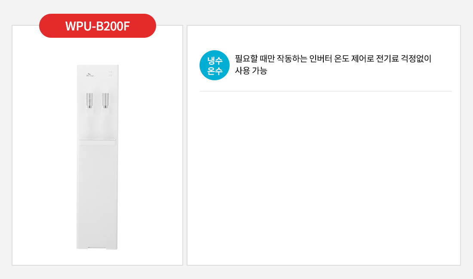This screenshot has width=473, height=279.
Task: Click the 온수 word inside the blue circle
Action: pos(215,71)
